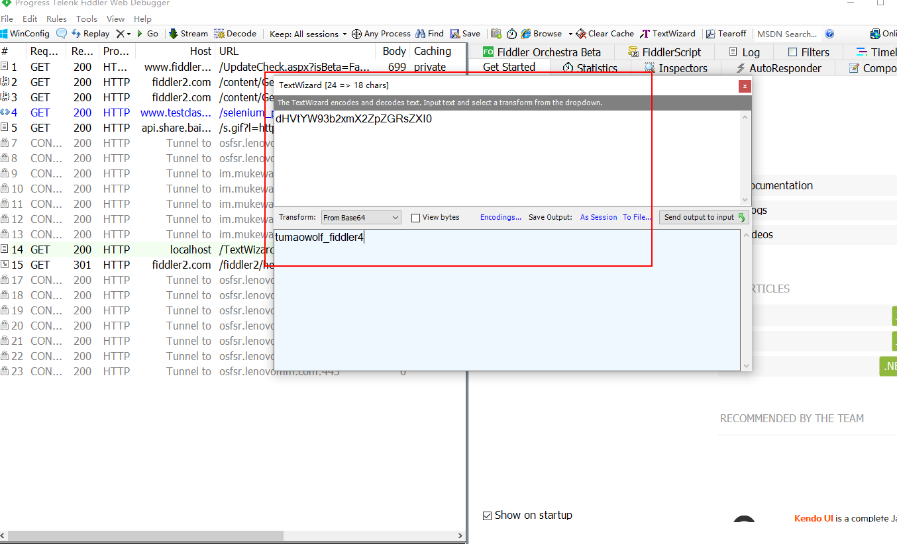Image resolution: width=897 pixels, height=544 pixels.
Task: Switch to the AutoResponder tab
Action: [x=777, y=68]
